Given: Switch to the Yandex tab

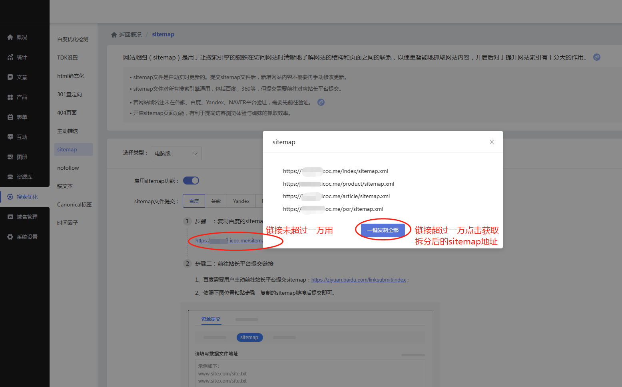Looking at the screenshot, I should pyautogui.click(x=241, y=201).
